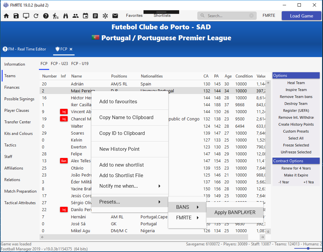Image resolution: width=323 pixels, height=252 pixels.
Task: Open Possible Signings in sidebar
Action: (x=19, y=99)
